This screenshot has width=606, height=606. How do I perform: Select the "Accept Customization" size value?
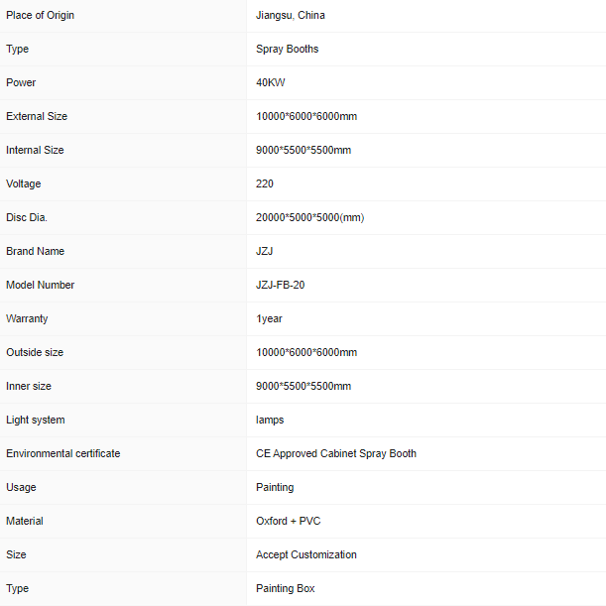[306, 554]
